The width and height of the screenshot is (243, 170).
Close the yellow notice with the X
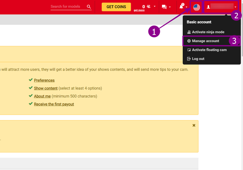pos(194,125)
